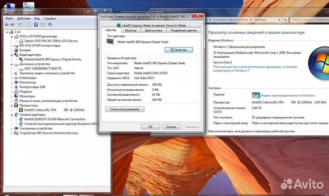Click the Видеоадаптеры display adapter icon
This screenshot has width=329, height=196.
tap(16, 55)
